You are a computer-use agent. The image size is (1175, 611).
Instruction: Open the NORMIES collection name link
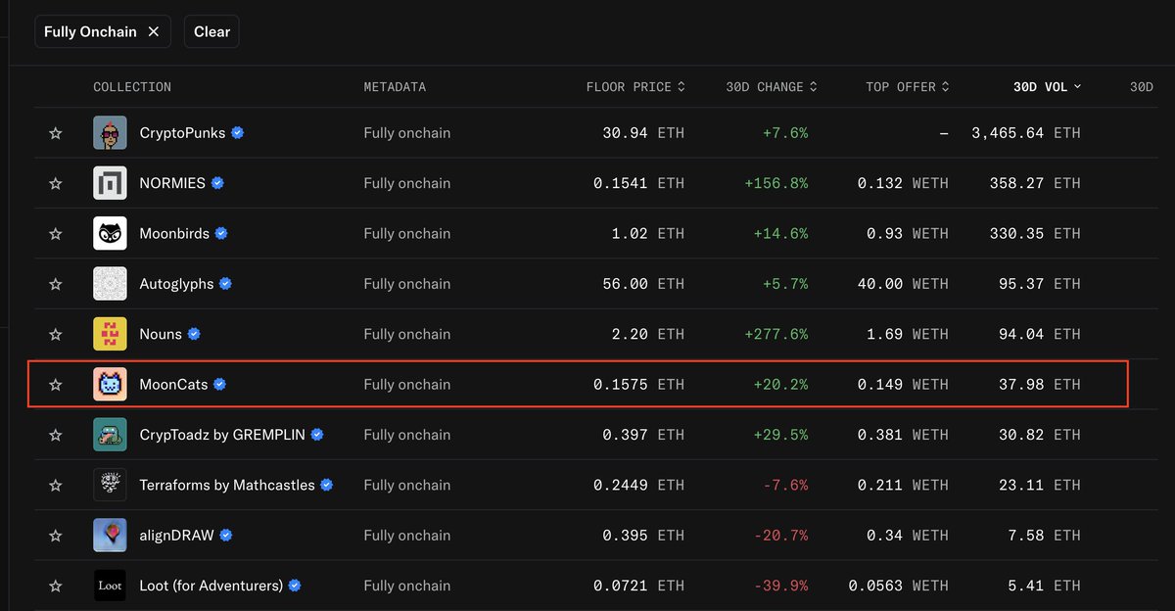click(x=172, y=183)
